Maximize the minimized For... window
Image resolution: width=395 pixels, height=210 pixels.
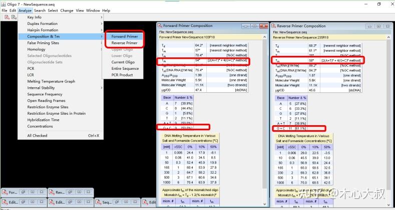(32, 192)
